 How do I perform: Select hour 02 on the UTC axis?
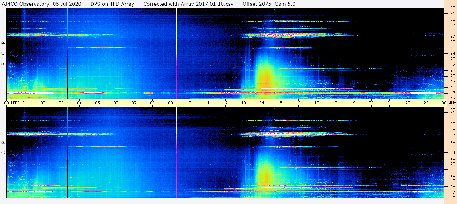(43, 103)
